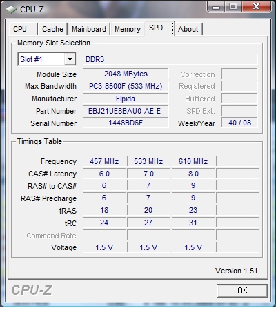Click tRAS value 18
Screen dimensions: 276x310
click(x=104, y=210)
